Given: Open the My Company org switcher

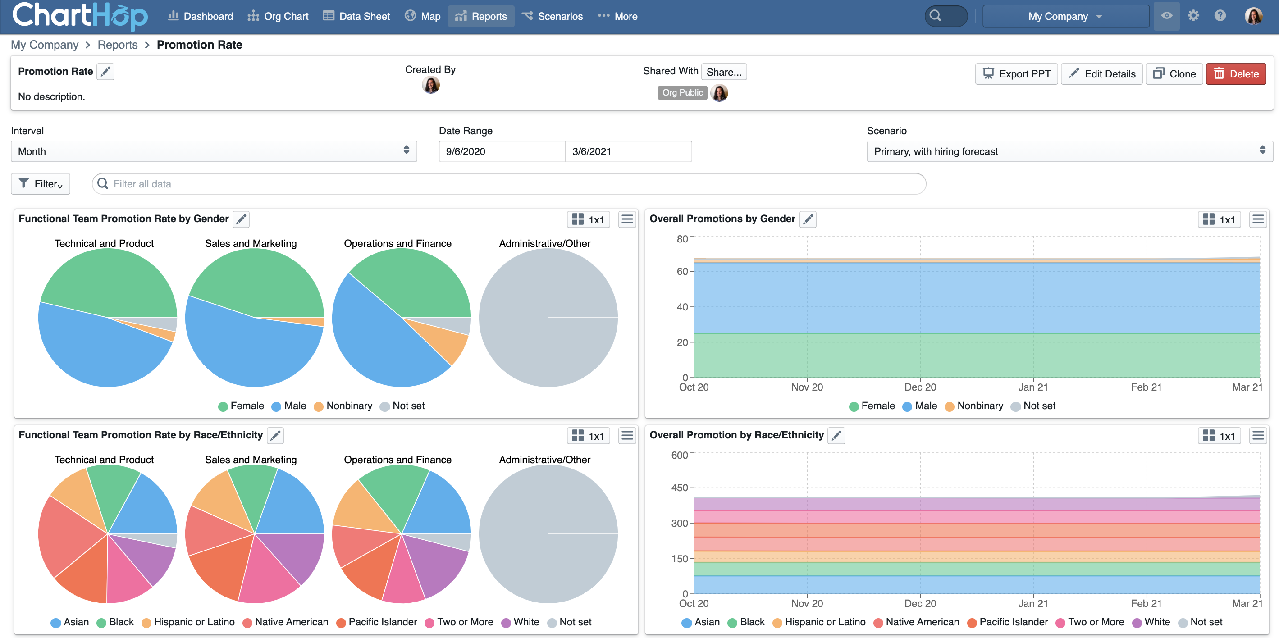Looking at the screenshot, I should 1065,16.
